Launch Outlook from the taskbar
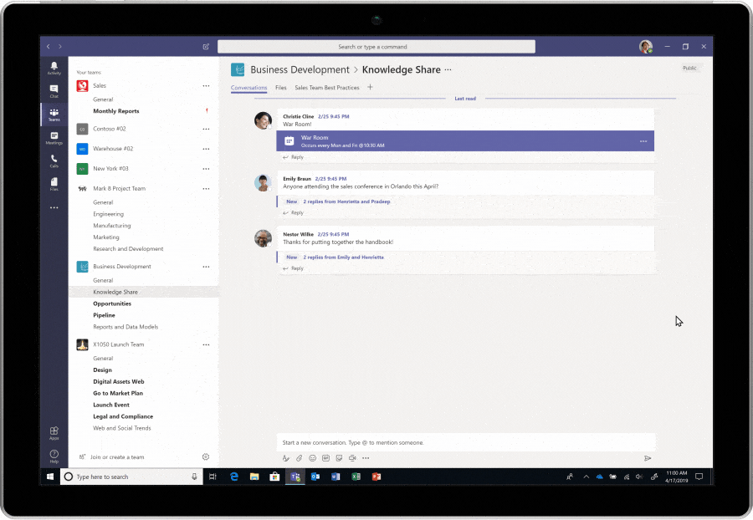Viewport: 753px width, 520px height. [315, 477]
